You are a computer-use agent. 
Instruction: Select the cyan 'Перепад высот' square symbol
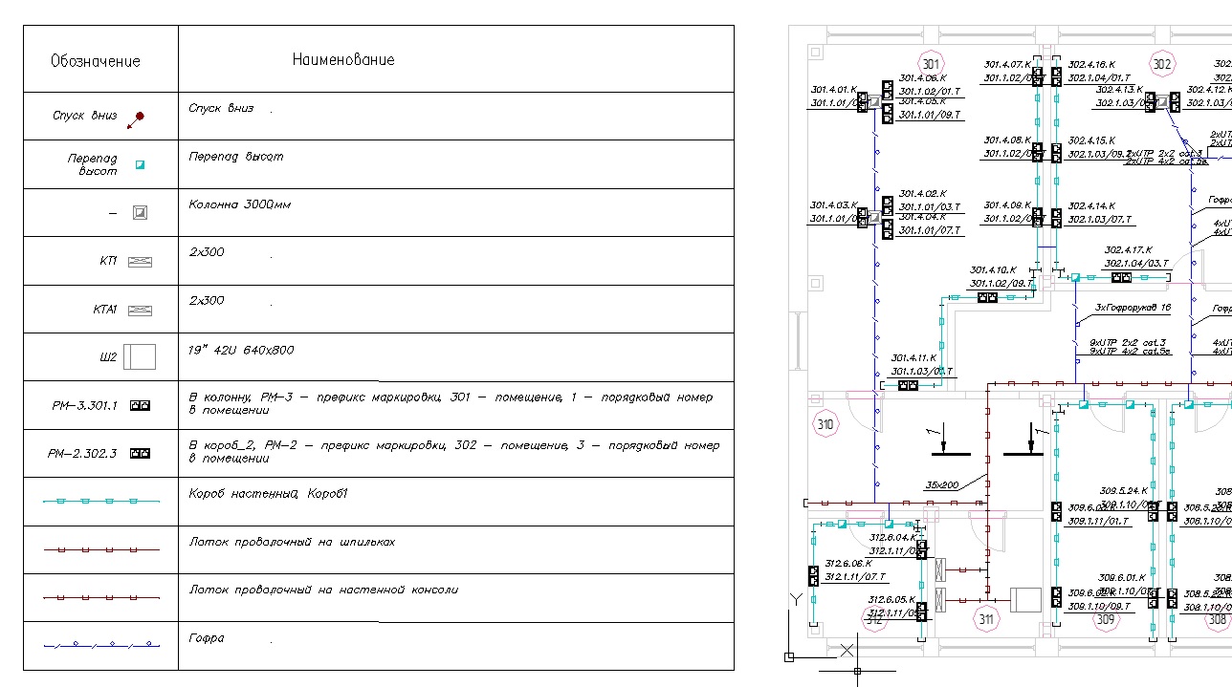pyautogui.click(x=140, y=165)
